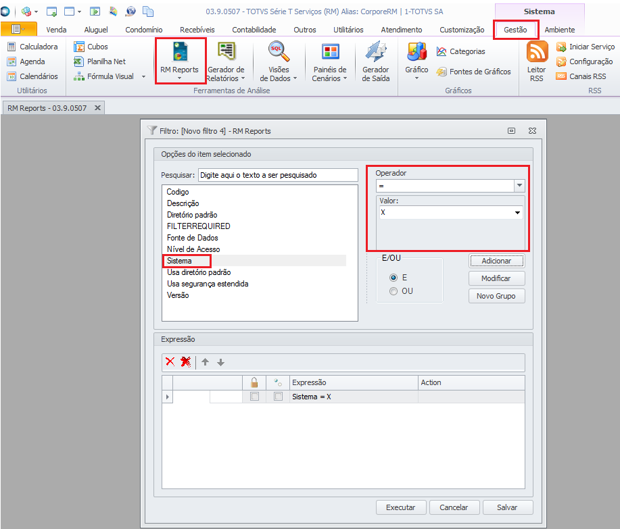Expand the Operador dropdown
This screenshot has width=620, height=529.
(519, 185)
